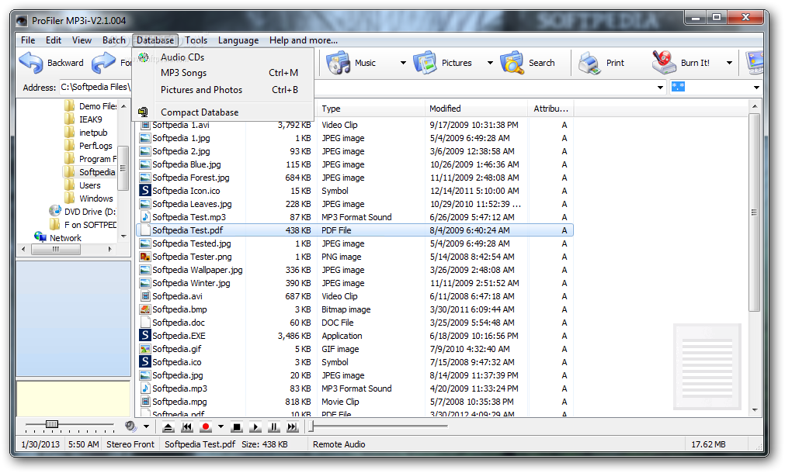Image resolution: width=785 pixels, height=473 pixels.
Task: Click the Softpedia Icon.ico file icon
Action: [144, 191]
